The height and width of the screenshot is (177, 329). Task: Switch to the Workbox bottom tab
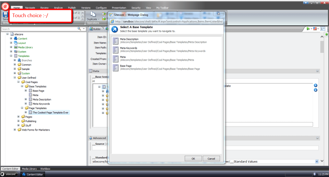coord(45,169)
